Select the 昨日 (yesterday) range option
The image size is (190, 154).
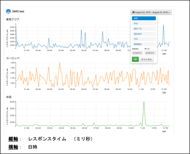144,24
